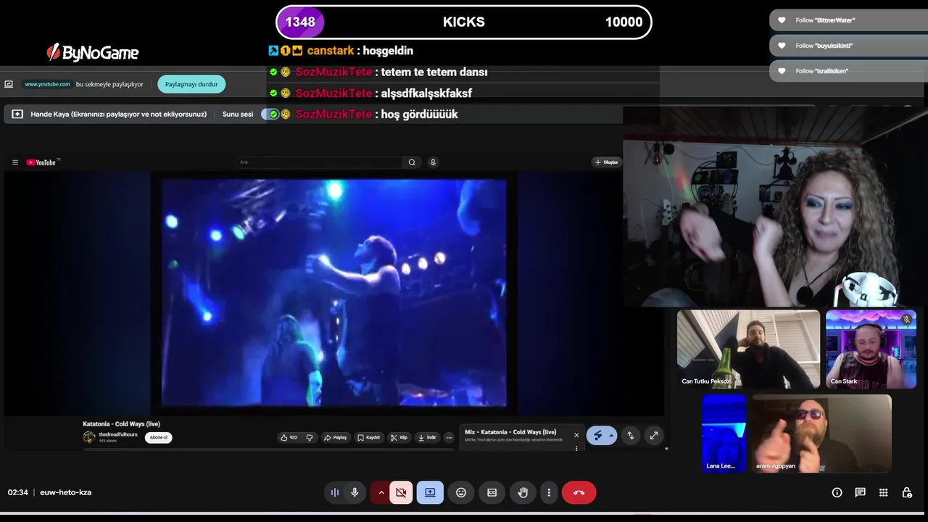Click the KICKS goal progress bar
The width and height of the screenshot is (928, 522).
[x=464, y=22]
